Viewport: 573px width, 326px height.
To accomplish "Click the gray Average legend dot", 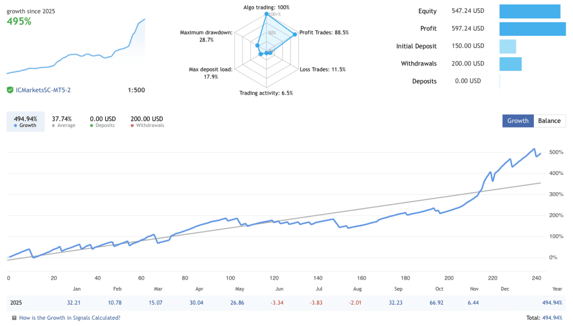I will click(x=53, y=125).
